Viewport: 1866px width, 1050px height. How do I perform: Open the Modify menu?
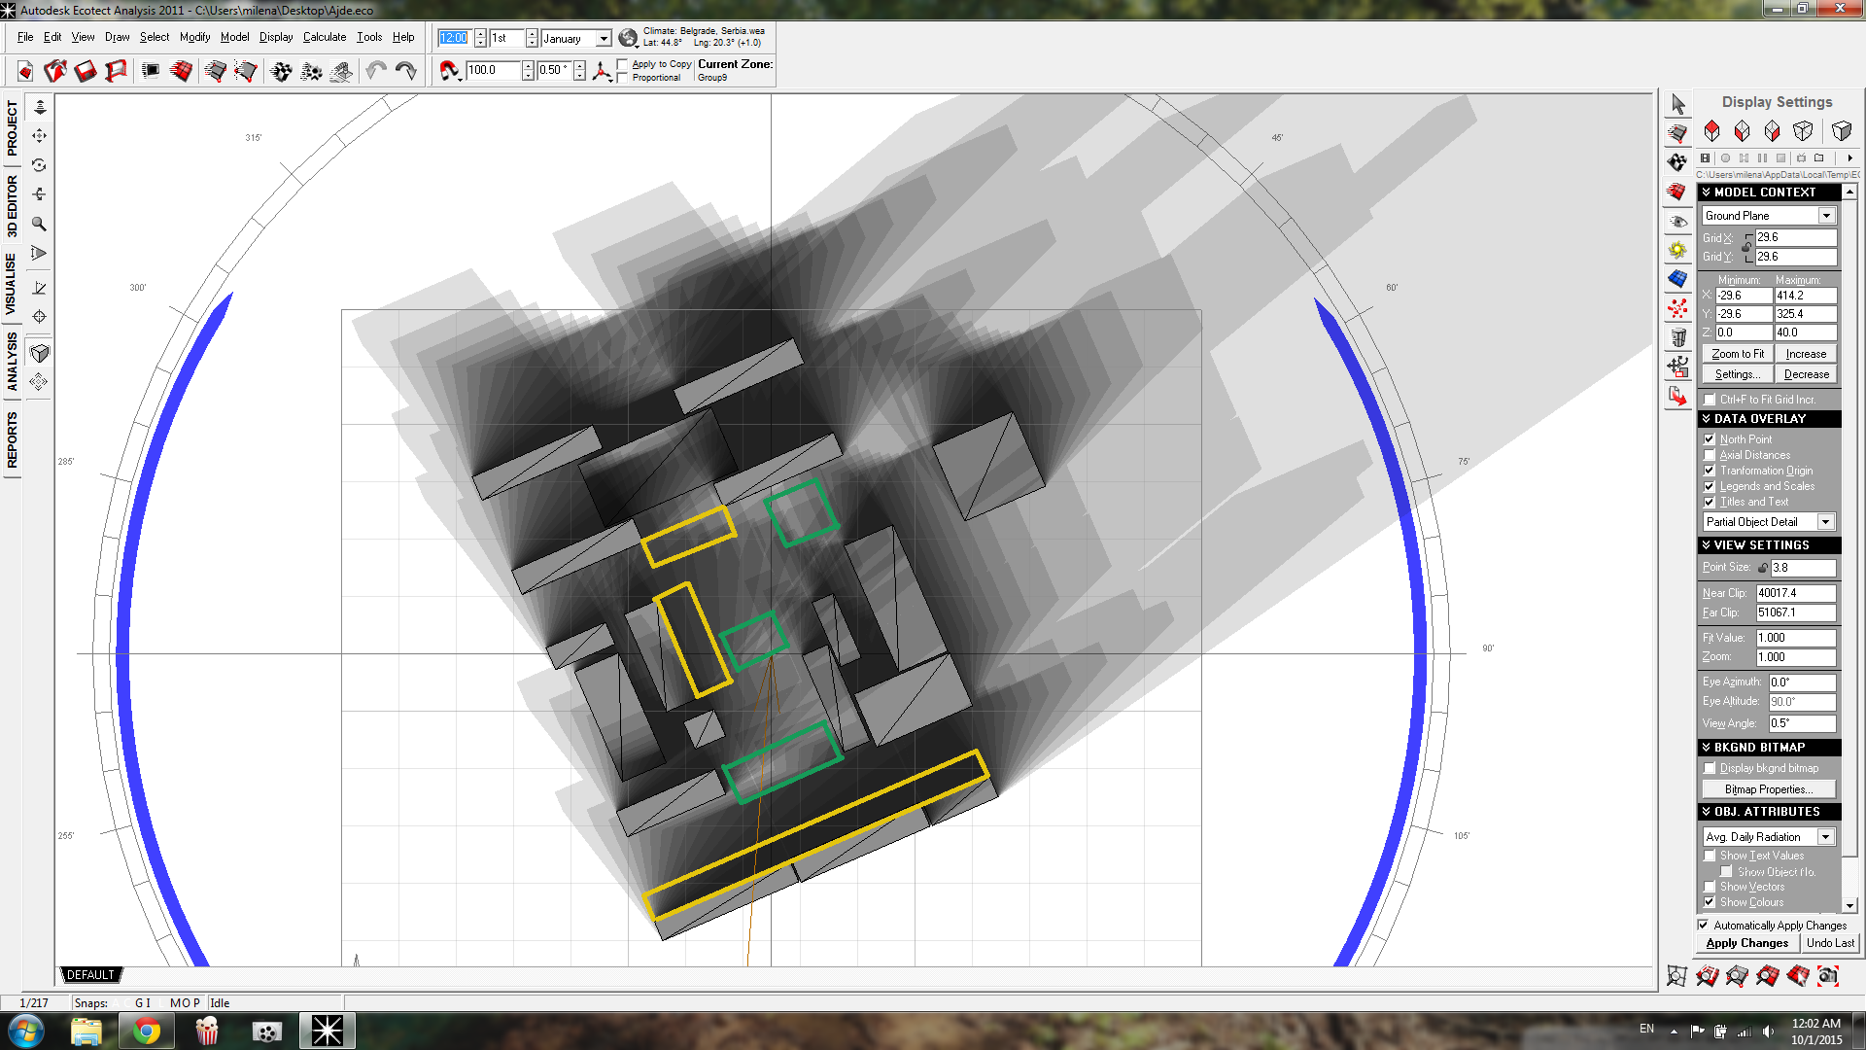tap(194, 37)
